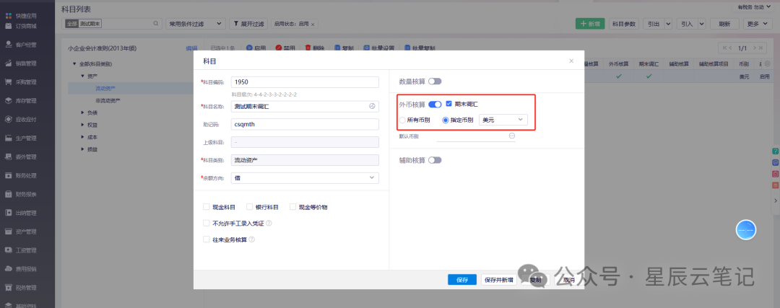Click the 保存并新增 button
This screenshot has height=308, width=780.
click(x=498, y=280)
